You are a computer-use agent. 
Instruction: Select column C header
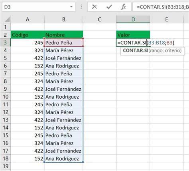[100, 20]
